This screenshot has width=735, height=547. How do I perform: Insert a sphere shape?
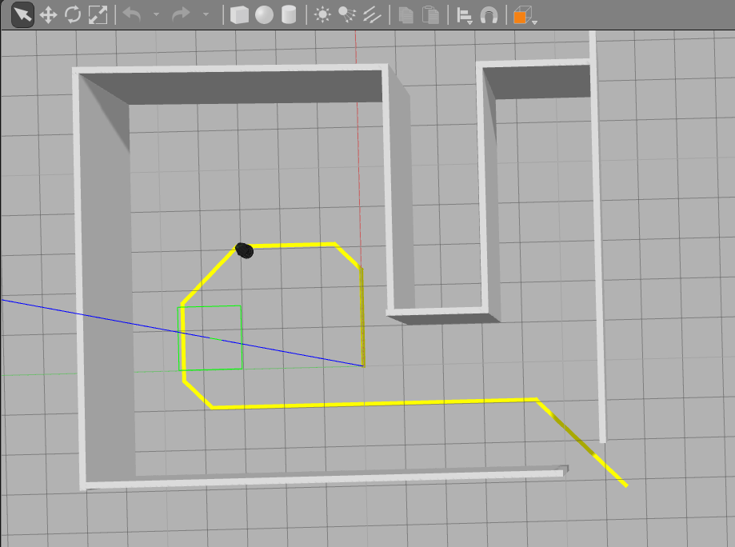tap(264, 14)
